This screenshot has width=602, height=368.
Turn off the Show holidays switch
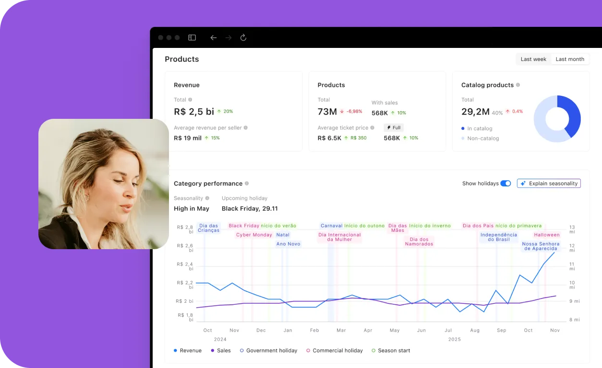click(x=506, y=184)
